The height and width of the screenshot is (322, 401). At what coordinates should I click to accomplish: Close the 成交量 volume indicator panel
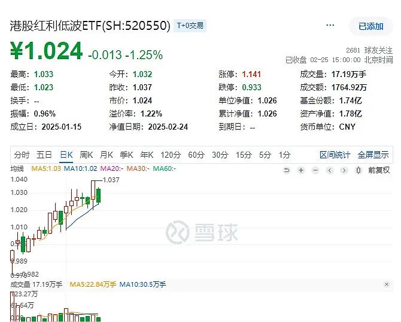387,284
